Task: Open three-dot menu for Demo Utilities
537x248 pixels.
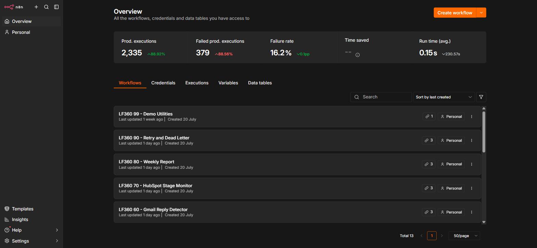Action: (x=472, y=116)
